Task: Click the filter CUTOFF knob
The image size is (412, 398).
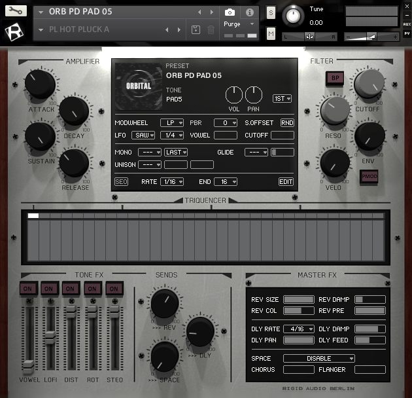Action: click(369, 84)
